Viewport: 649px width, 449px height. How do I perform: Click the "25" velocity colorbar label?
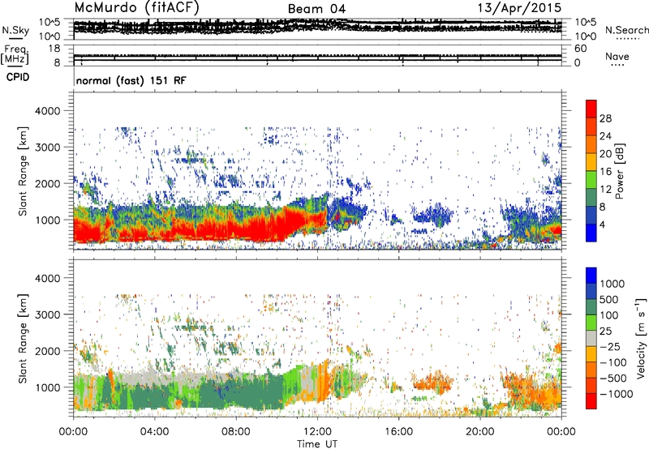point(605,331)
